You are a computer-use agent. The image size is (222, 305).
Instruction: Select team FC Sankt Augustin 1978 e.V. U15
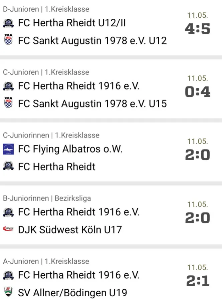tap(92, 103)
